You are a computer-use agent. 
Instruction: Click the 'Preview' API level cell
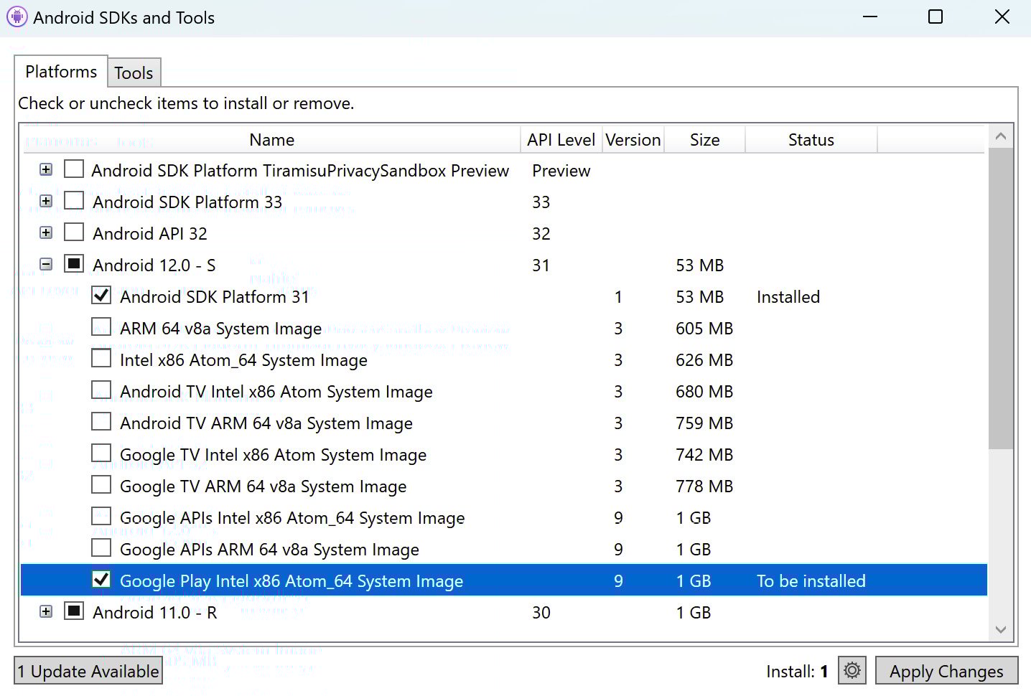point(561,170)
